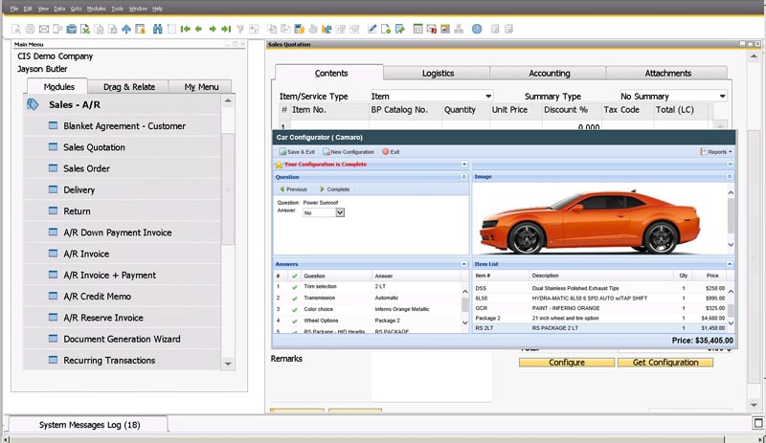Click the Find binoculars icon

tap(157, 30)
